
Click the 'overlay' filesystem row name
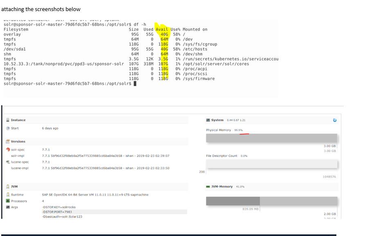[12, 34]
